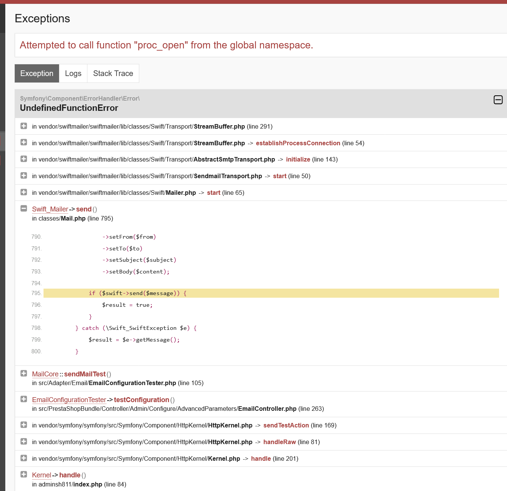Image resolution: width=507 pixels, height=491 pixels.
Task: Open the MailCore class link
Action: 45,374
